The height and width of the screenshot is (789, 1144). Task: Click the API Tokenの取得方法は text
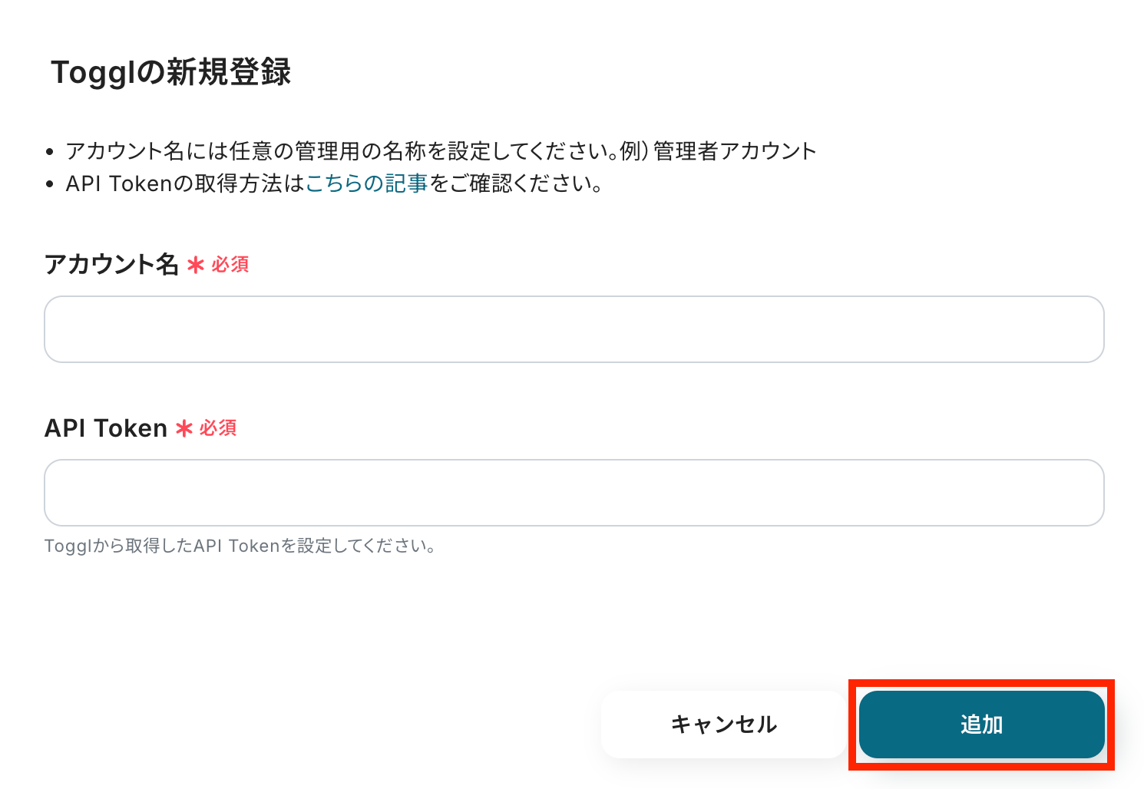pyautogui.click(x=185, y=183)
